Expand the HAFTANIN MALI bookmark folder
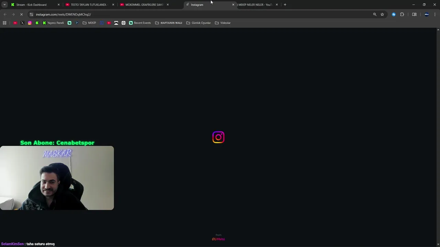The height and width of the screenshot is (247, 440). point(169,23)
